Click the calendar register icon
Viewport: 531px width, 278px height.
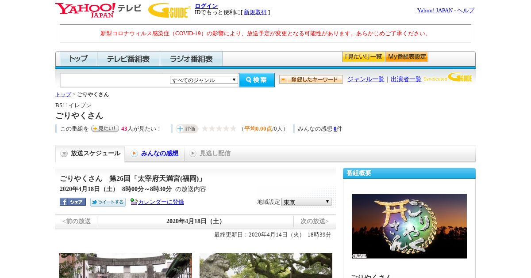(x=134, y=202)
